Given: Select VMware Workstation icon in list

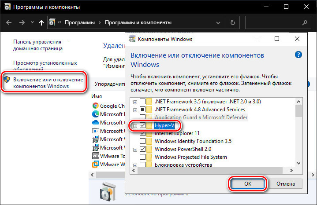Looking at the screenshot, I should pos(95,164).
